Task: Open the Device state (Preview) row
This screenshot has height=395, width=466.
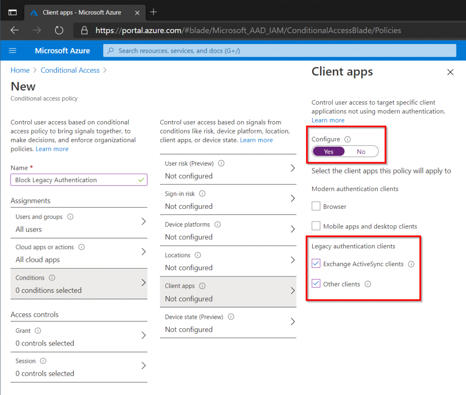Action: (x=228, y=323)
